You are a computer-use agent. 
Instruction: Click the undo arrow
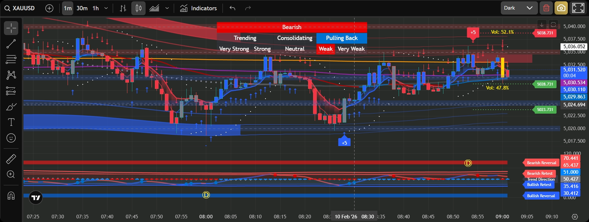pos(233,8)
